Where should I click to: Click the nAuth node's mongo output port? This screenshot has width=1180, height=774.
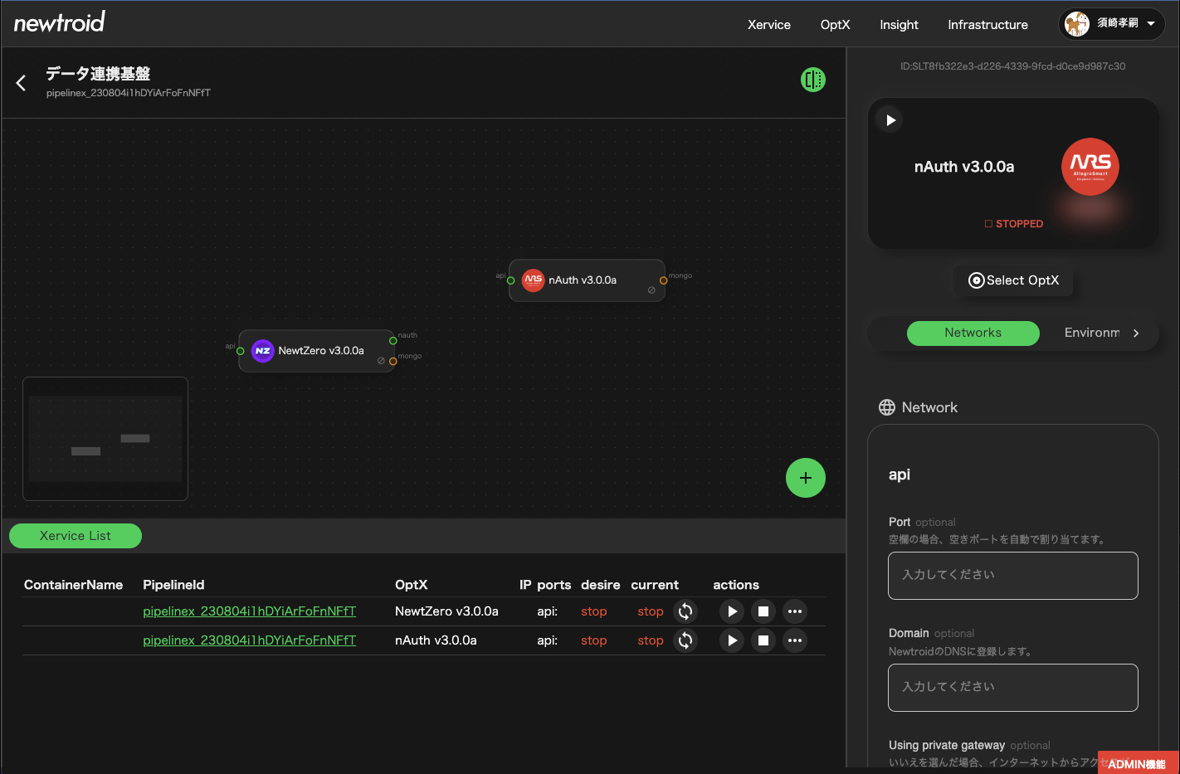coord(663,280)
